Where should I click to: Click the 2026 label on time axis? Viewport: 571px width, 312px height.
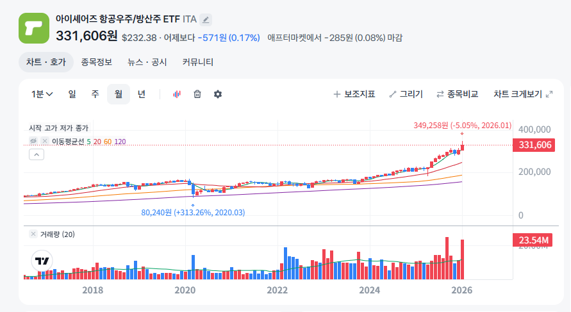point(462,290)
